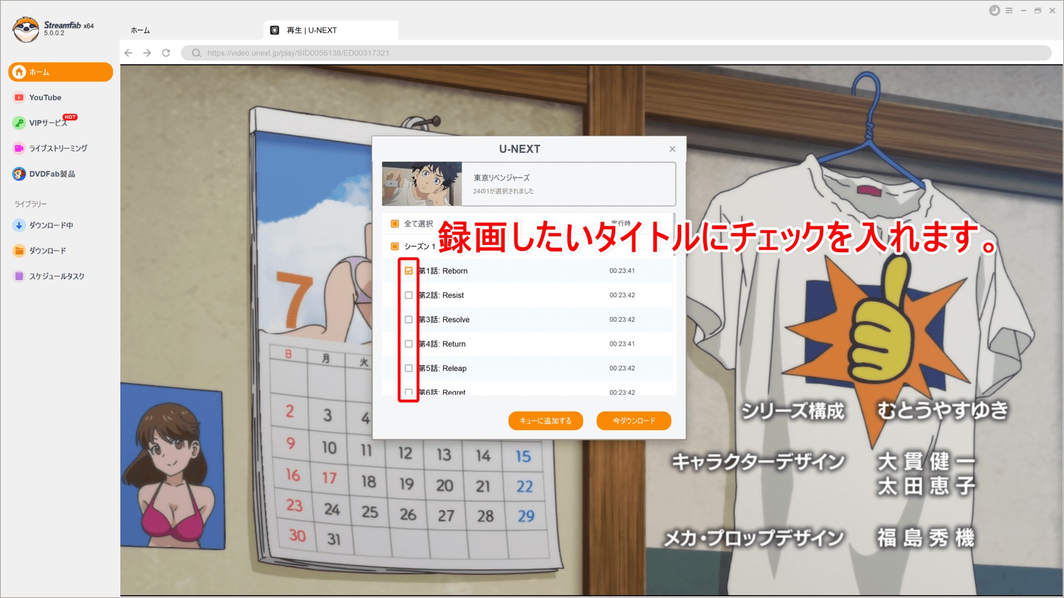Click the 00:23:42 duration of Releap
Screen dimensions: 1064x598
pyautogui.click(x=622, y=368)
